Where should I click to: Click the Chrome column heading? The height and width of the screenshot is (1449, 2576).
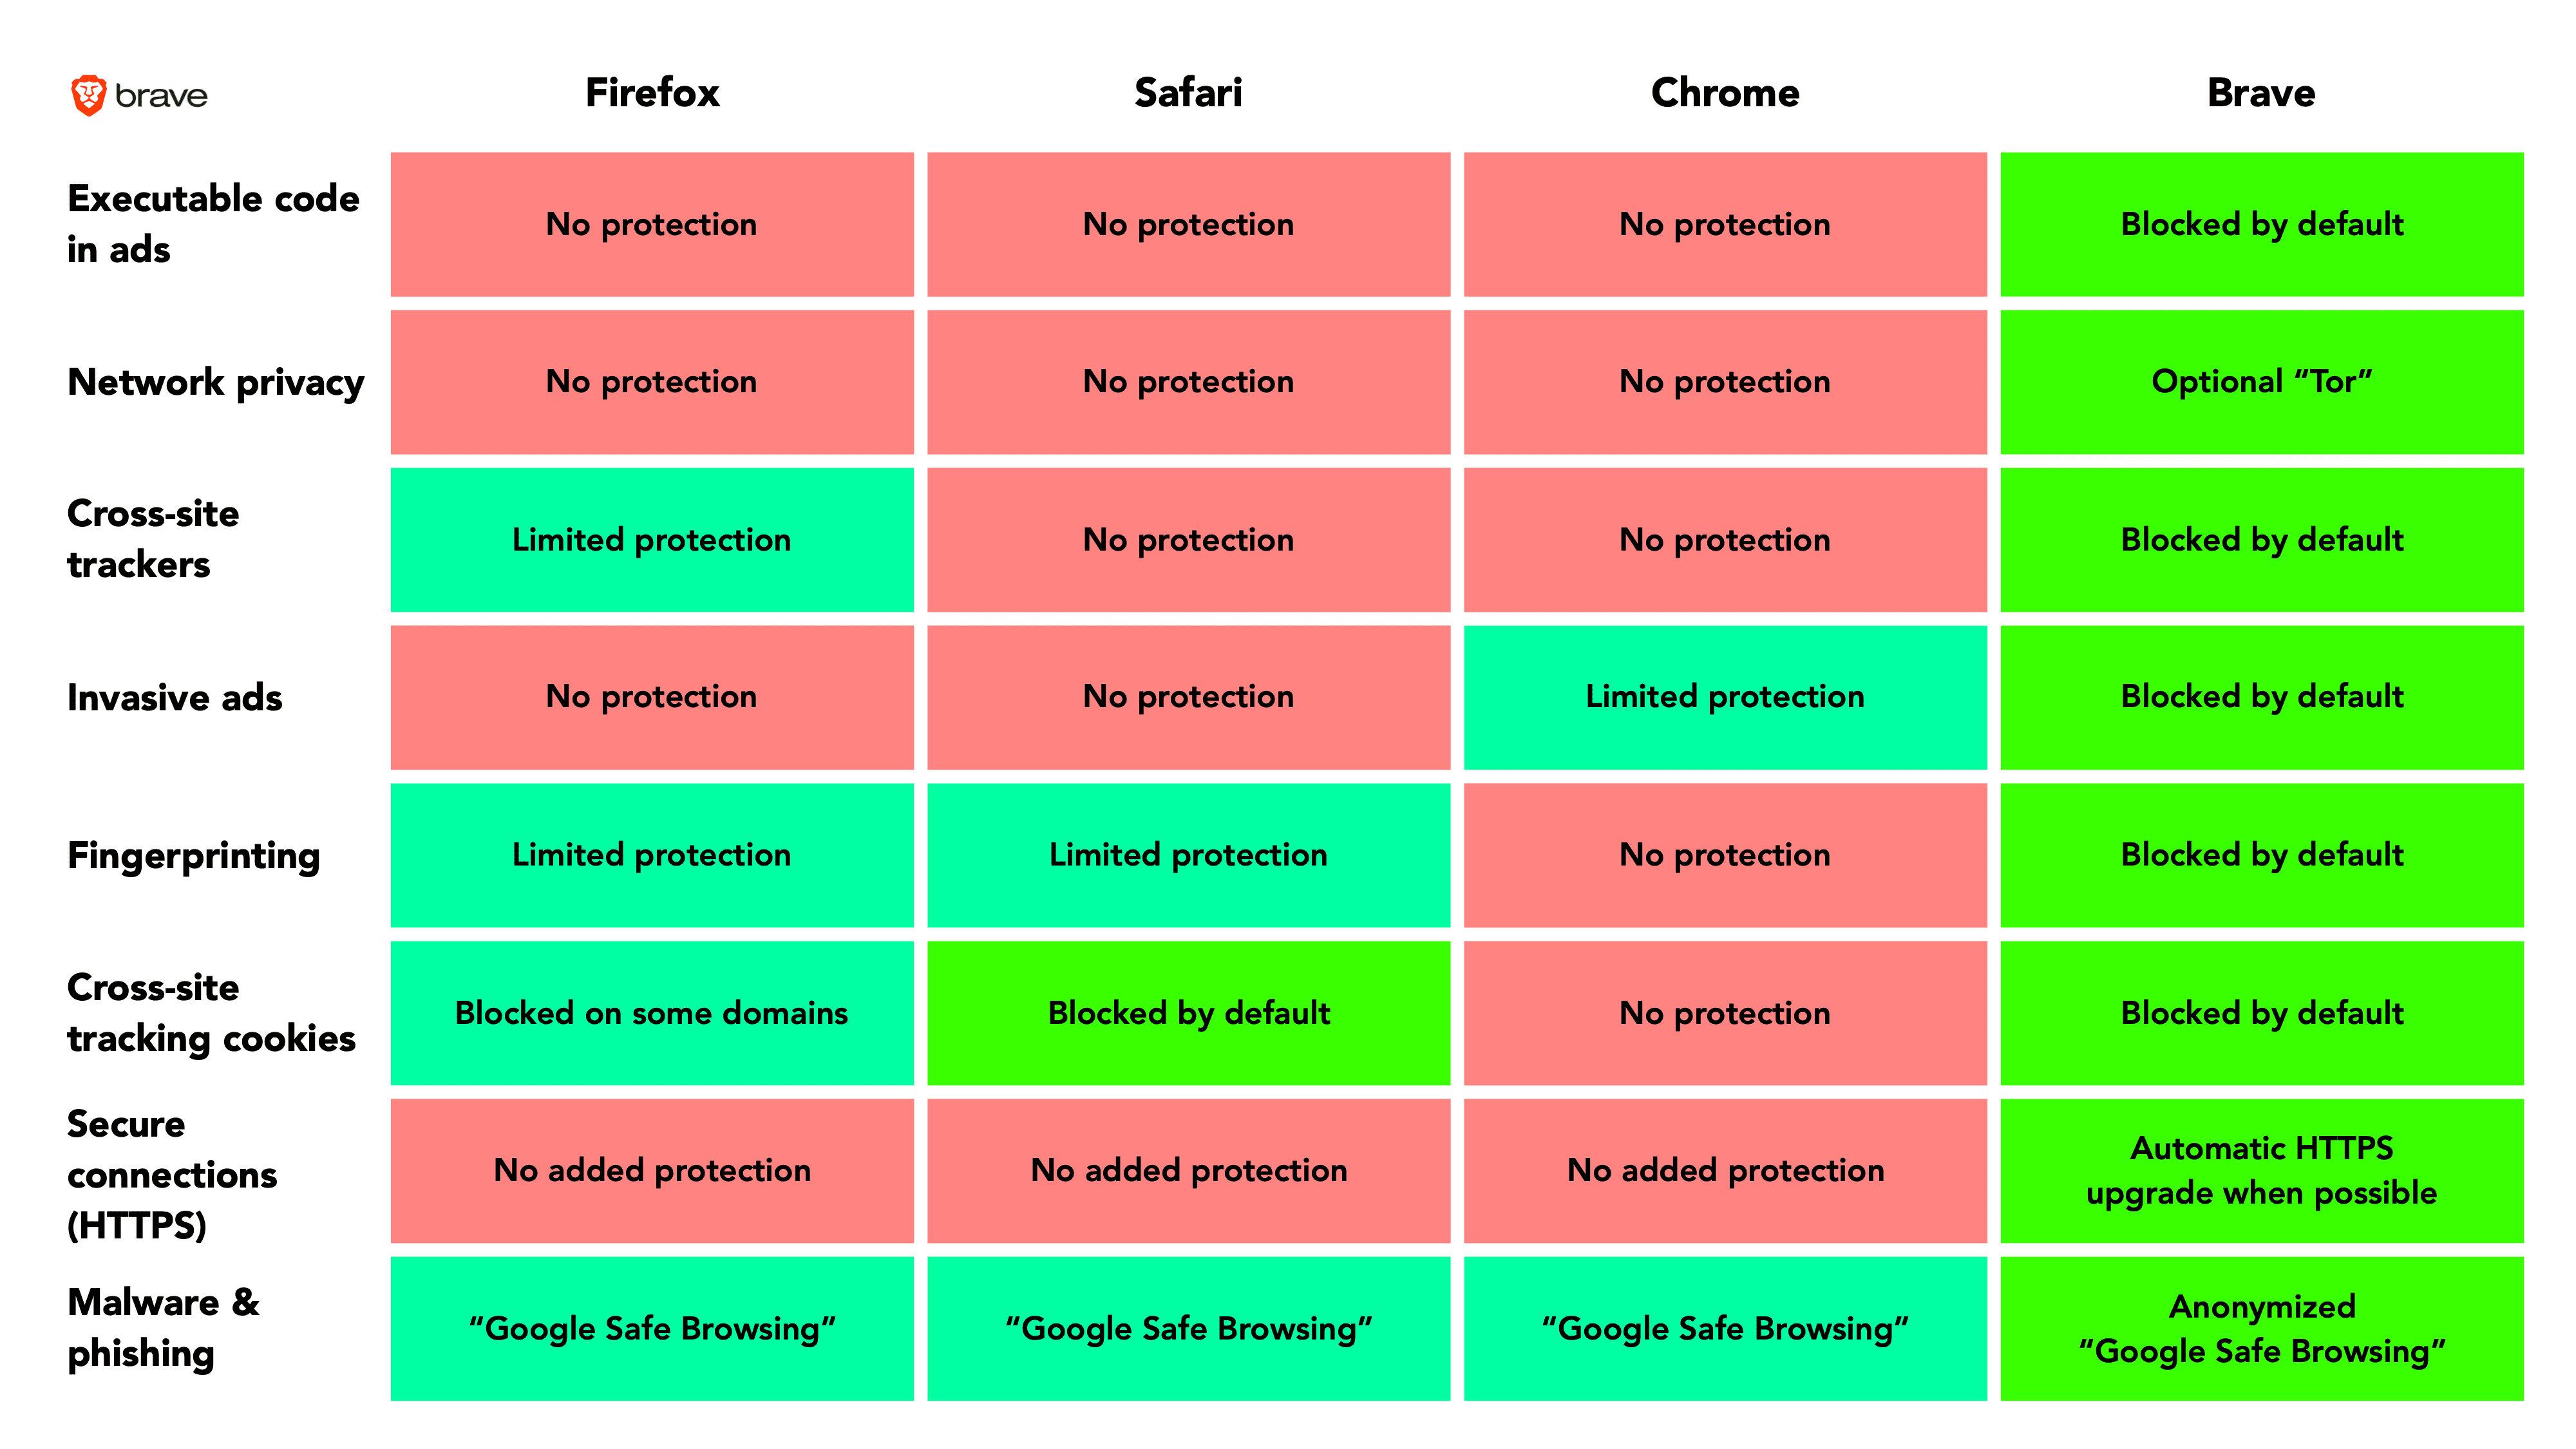[x=1725, y=93]
